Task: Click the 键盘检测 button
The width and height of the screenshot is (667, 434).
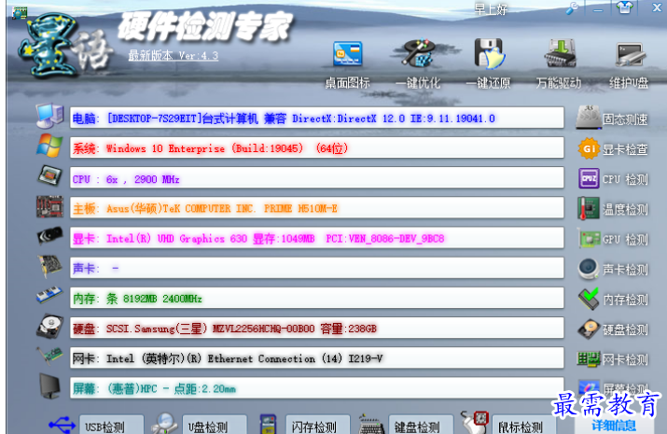Action: 421,425
